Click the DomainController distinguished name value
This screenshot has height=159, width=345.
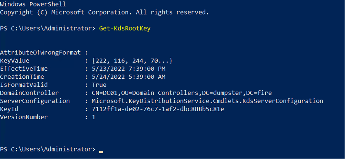tap(182, 93)
